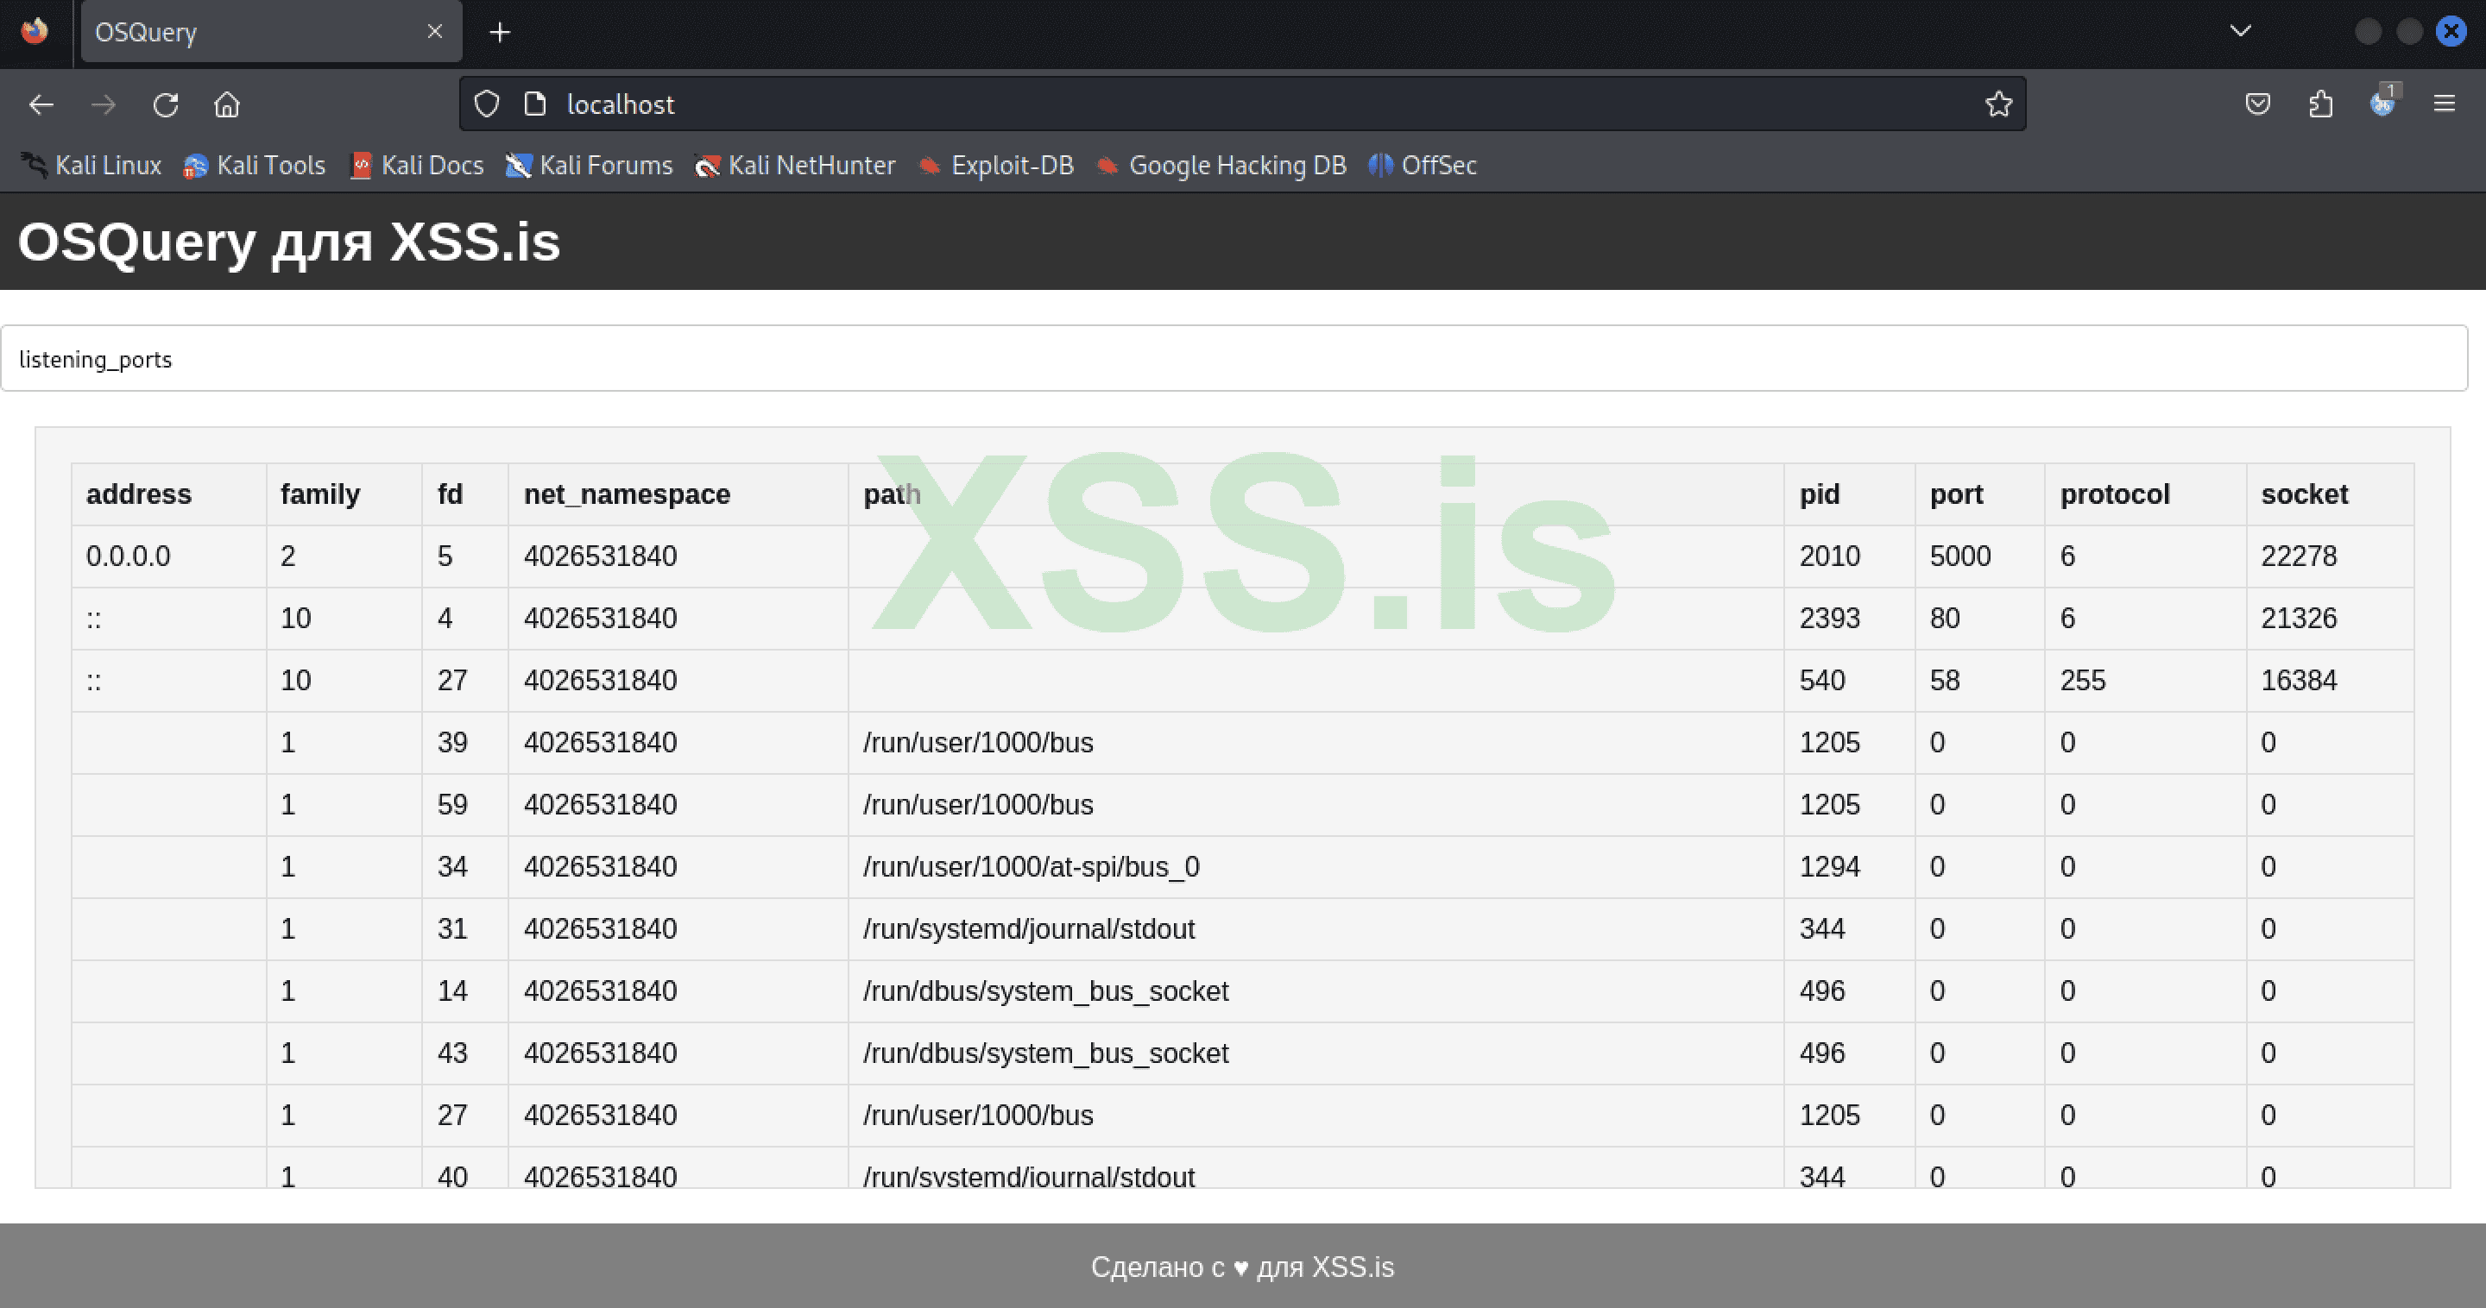Viewport: 2486px width, 1308px height.
Task: Save page to Pocket icon
Action: click(x=2257, y=104)
